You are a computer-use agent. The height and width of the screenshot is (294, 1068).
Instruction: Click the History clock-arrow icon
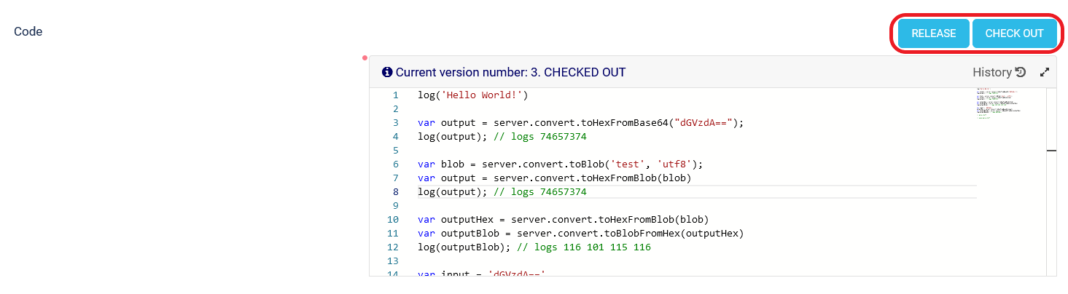(x=1021, y=72)
